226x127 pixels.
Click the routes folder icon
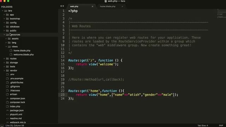7,59
